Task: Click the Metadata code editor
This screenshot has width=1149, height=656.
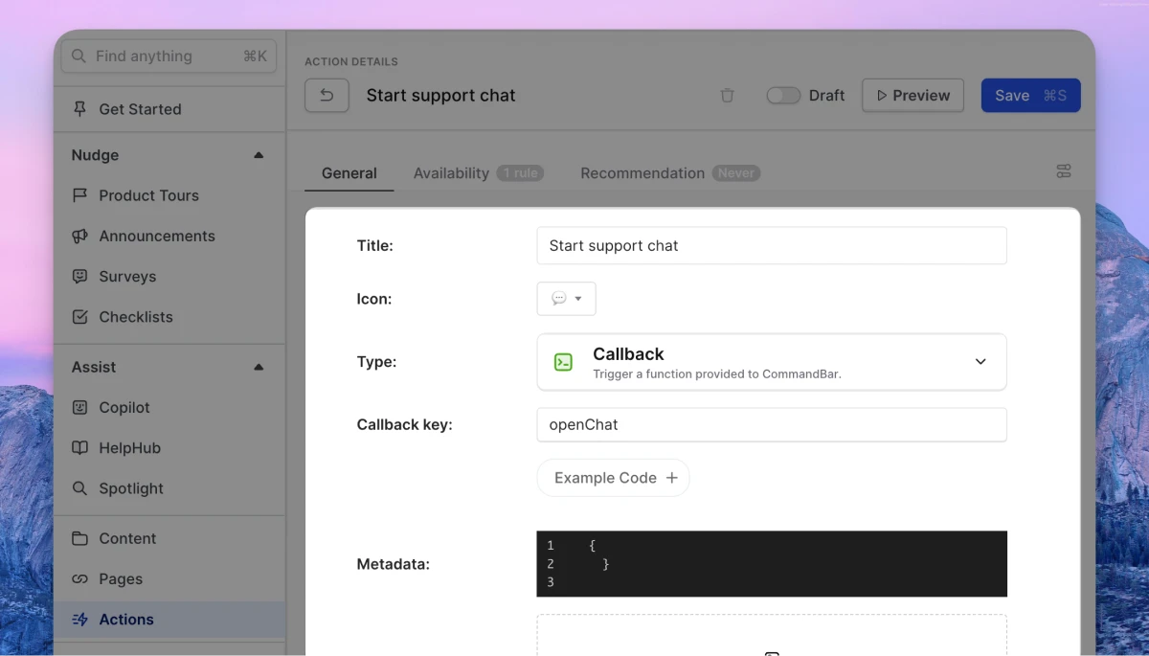Action: (x=772, y=564)
